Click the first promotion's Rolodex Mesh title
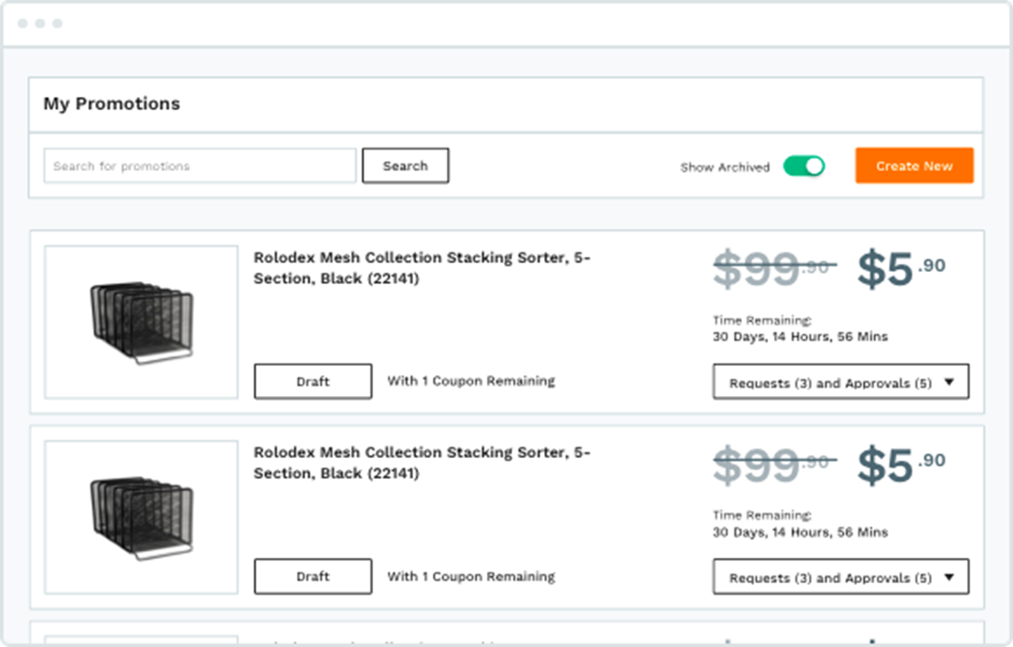This screenshot has width=1013, height=647. (422, 268)
